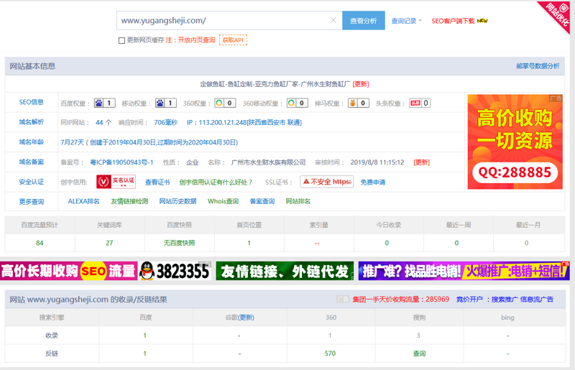Viewport: 575px width, 370px height.
Task: Click the QQ penguin 3823355 banner
Action: point(175,271)
